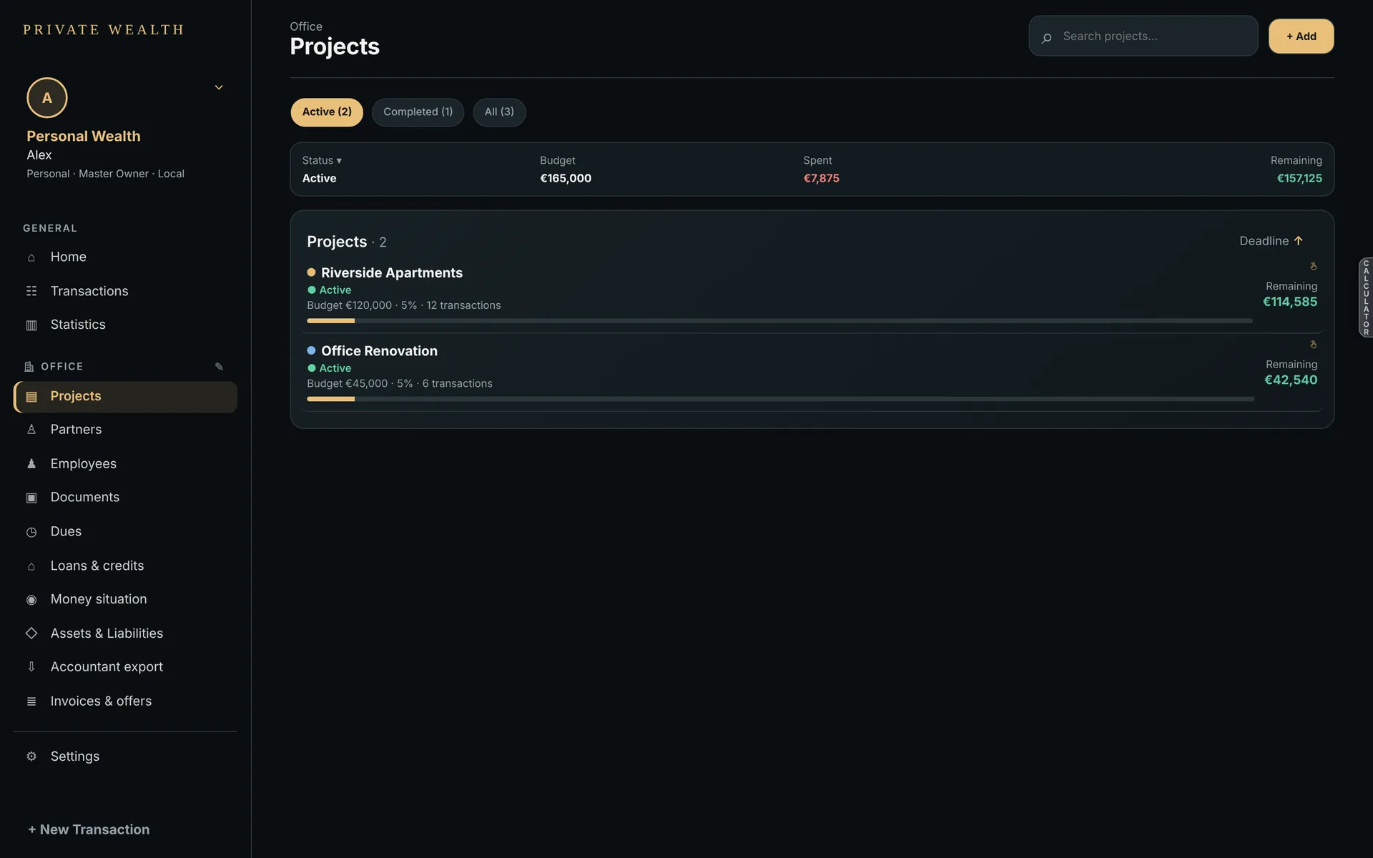Select the Active (2) filter tab
Image resolution: width=1373 pixels, height=858 pixels.
coord(327,112)
